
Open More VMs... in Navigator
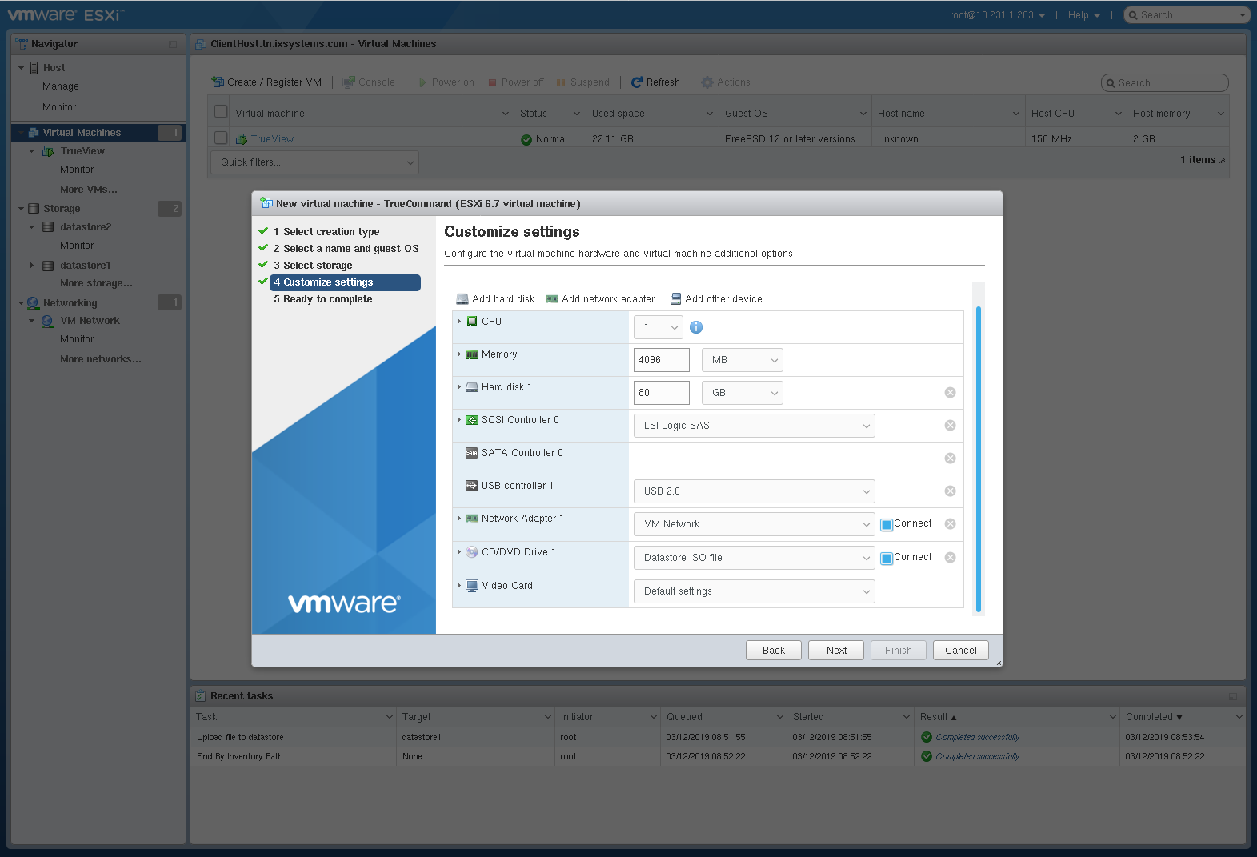pyautogui.click(x=89, y=190)
